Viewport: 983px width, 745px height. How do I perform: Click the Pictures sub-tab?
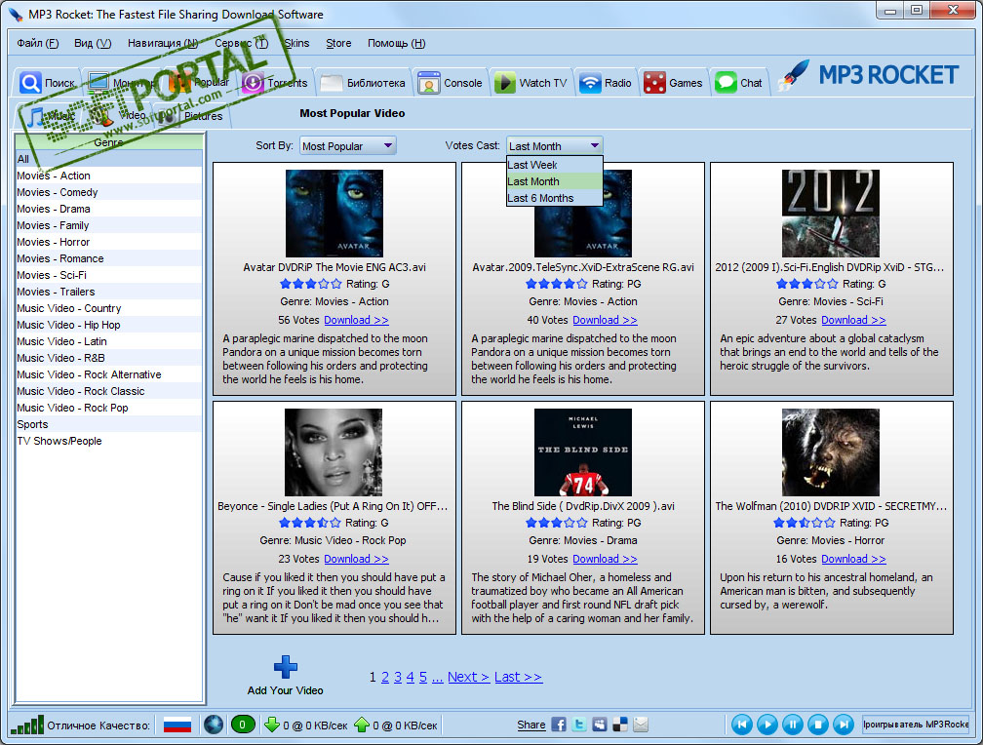(x=191, y=115)
